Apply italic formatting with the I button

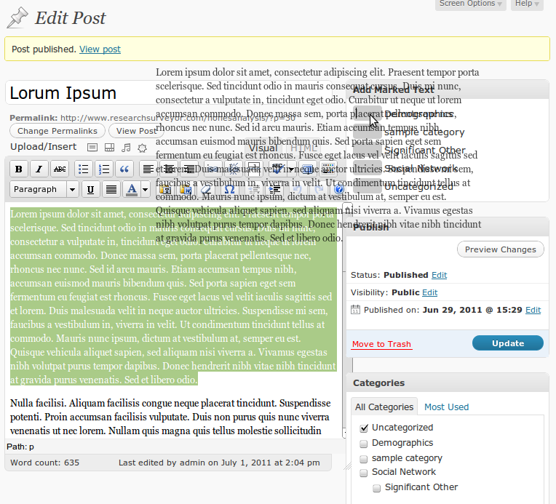pos(39,169)
